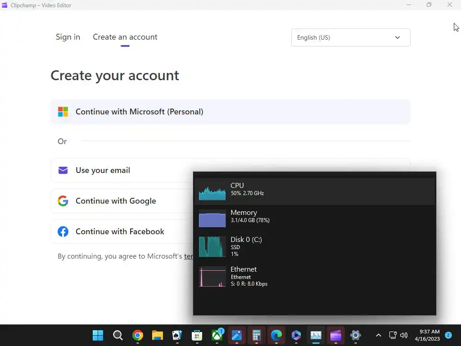Switch to Microsoft Edge from taskbar
The width and height of the screenshot is (461, 346).
tap(276, 335)
